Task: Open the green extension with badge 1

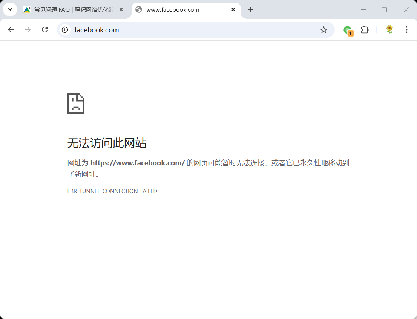Action: [x=348, y=30]
